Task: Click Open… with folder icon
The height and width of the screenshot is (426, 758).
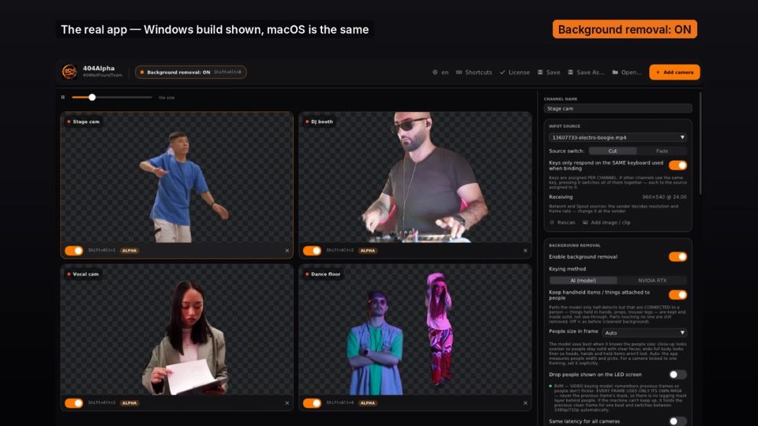Action: (x=626, y=73)
